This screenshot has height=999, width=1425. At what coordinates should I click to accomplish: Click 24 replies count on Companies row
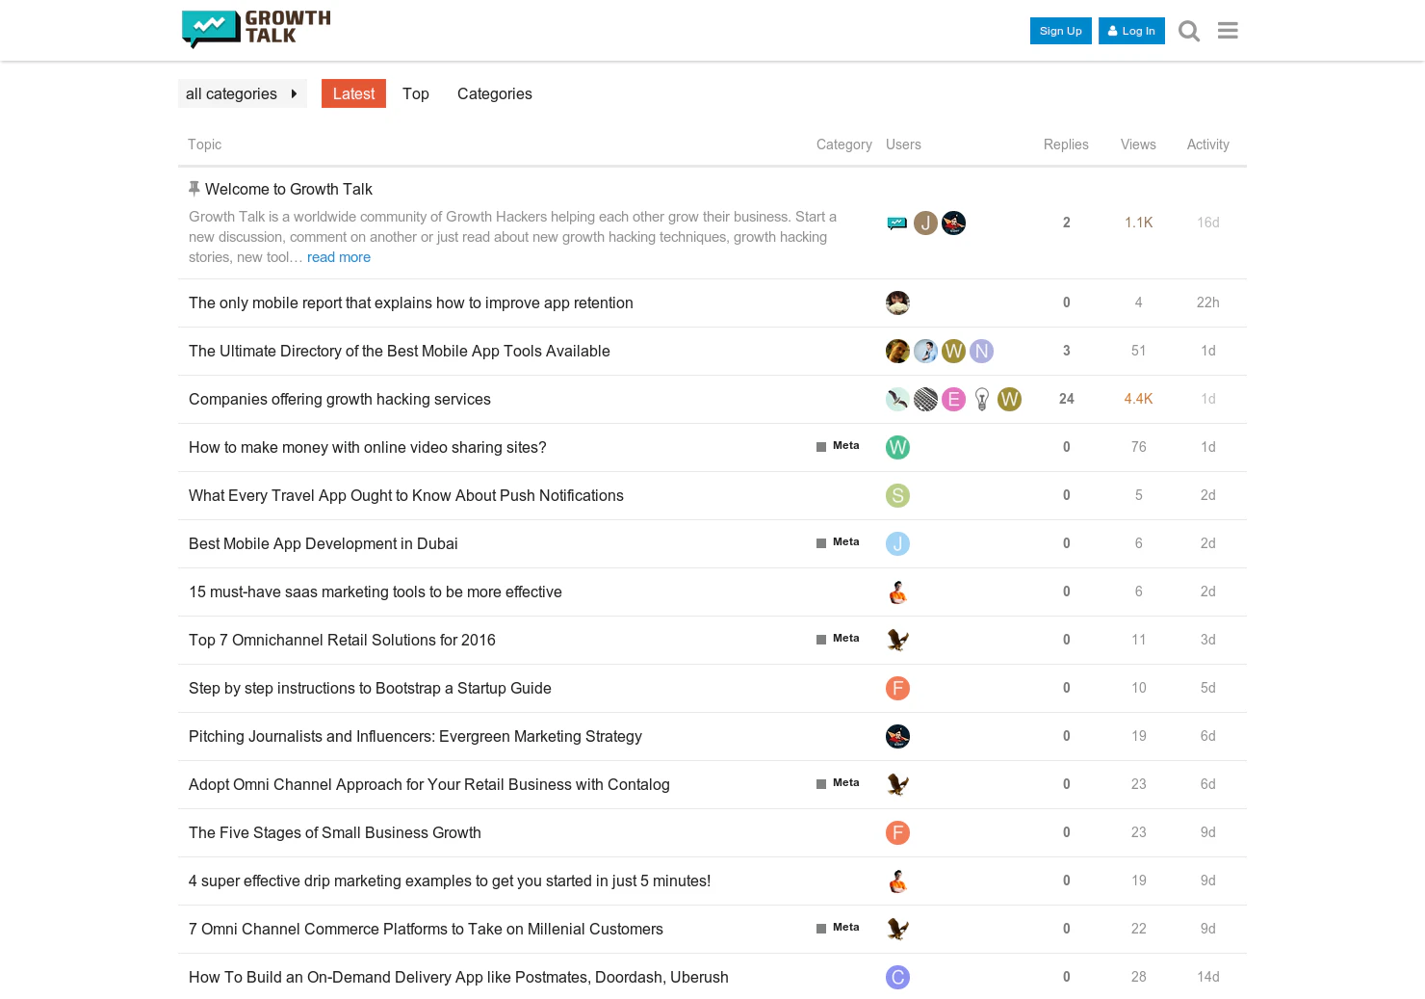click(1066, 399)
